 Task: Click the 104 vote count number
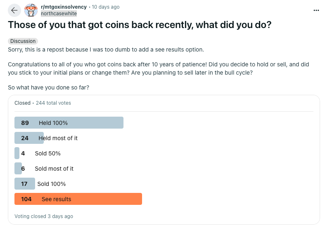(x=26, y=199)
